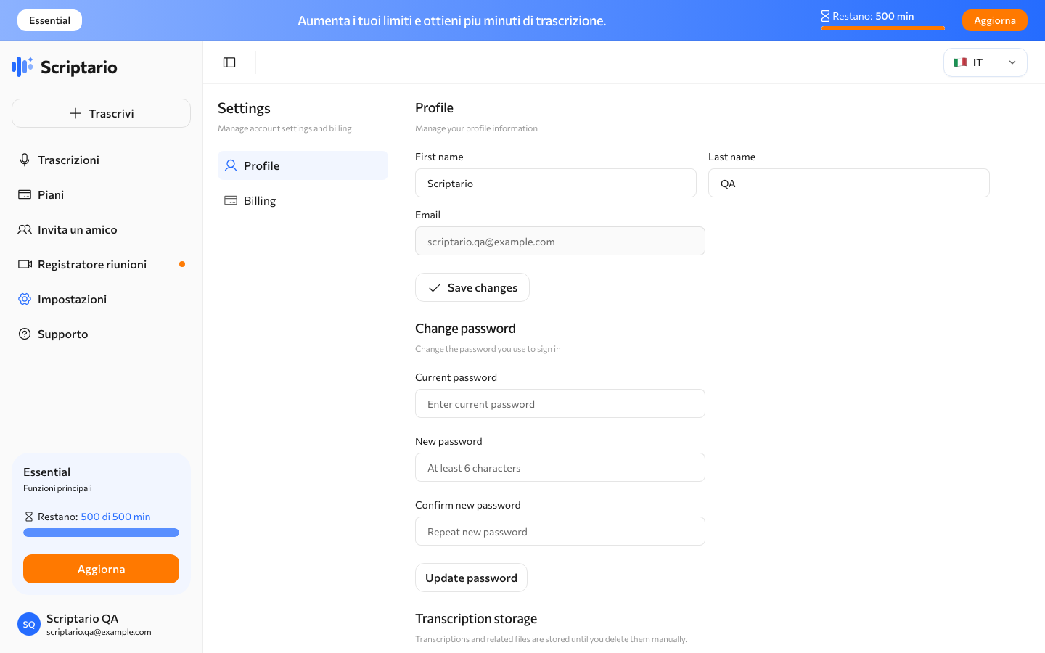Click the gear icon beside Impostazioni
The height and width of the screenshot is (653, 1045).
click(x=25, y=299)
